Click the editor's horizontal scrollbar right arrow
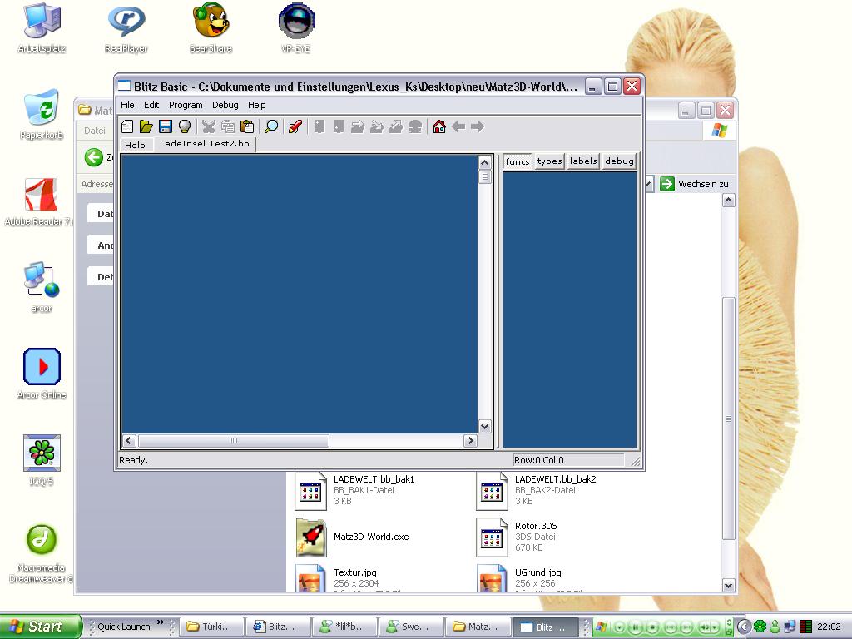 click(x=470, y=441)
